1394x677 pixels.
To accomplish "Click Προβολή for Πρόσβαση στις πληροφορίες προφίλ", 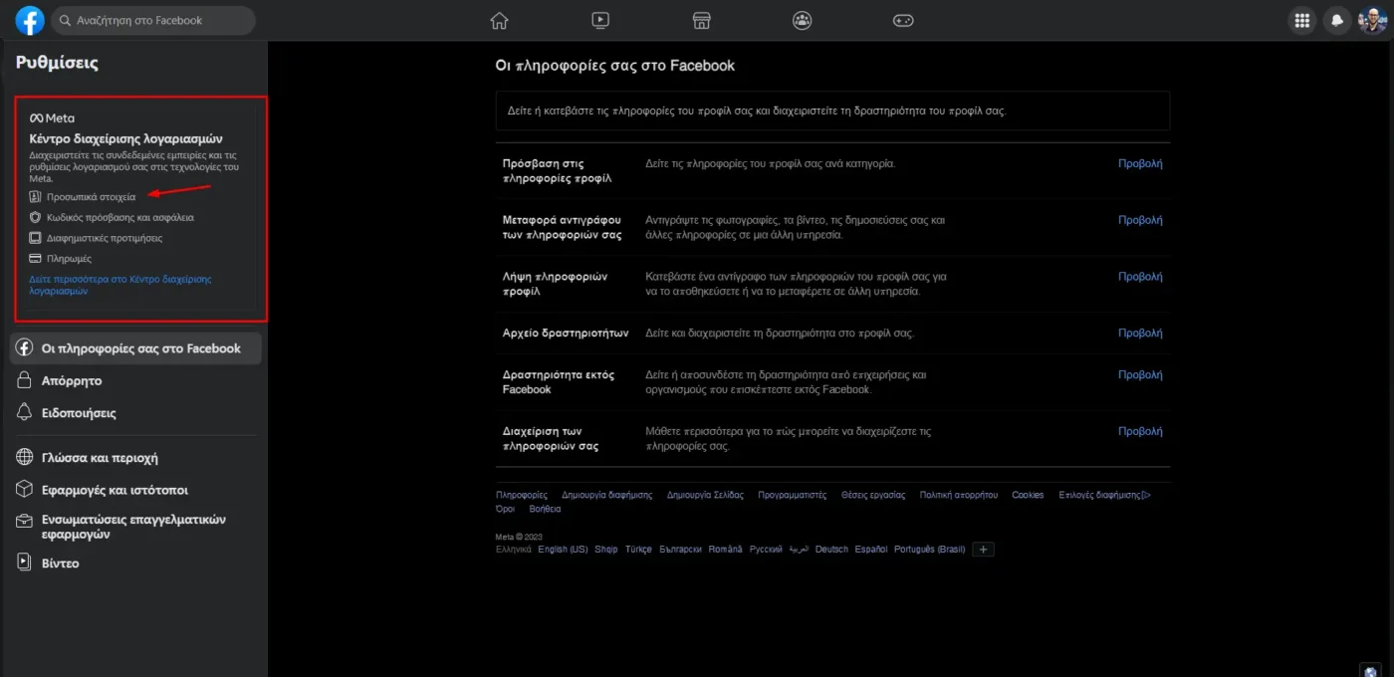I will coord(1140,163).
